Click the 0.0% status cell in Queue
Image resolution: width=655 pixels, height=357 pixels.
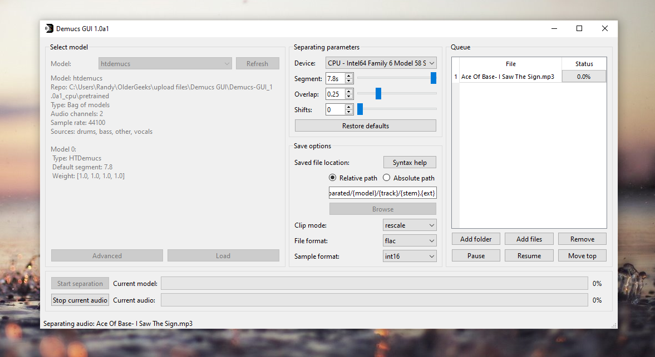[584, 77]
